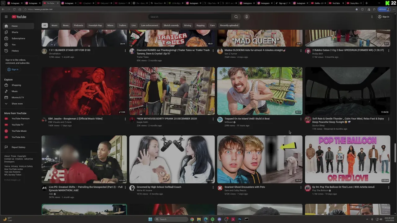Open Windows Start menu
Screen dimensions: 397x223
(150, 219)
